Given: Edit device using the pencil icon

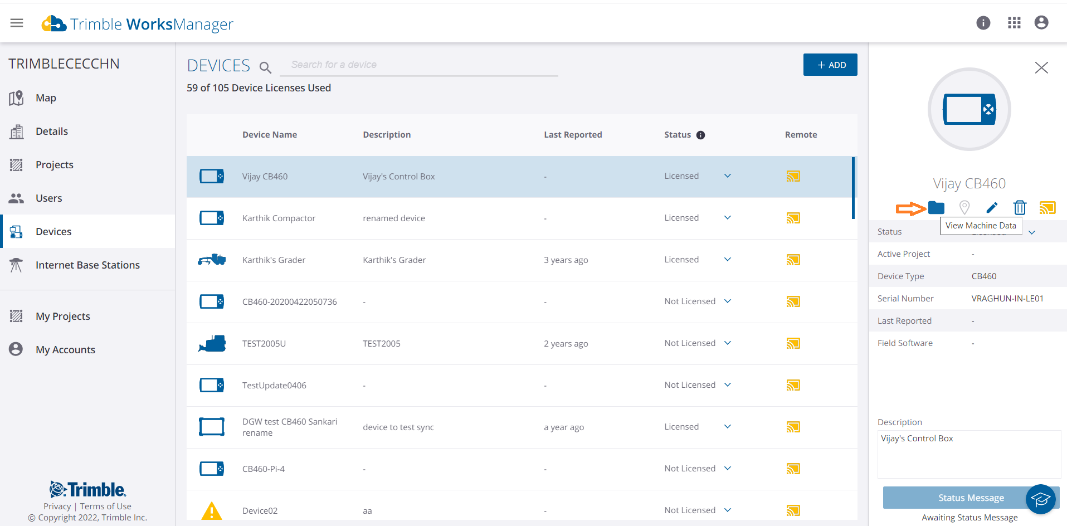Looking at the screenshot, I should (x=992, y=208).
